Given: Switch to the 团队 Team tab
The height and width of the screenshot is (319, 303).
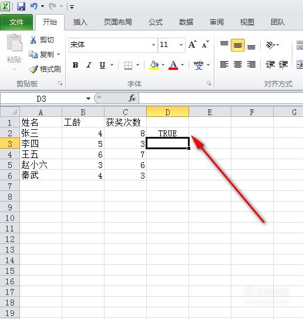Looking at the screenshot, I should click(x=278, y=22).
